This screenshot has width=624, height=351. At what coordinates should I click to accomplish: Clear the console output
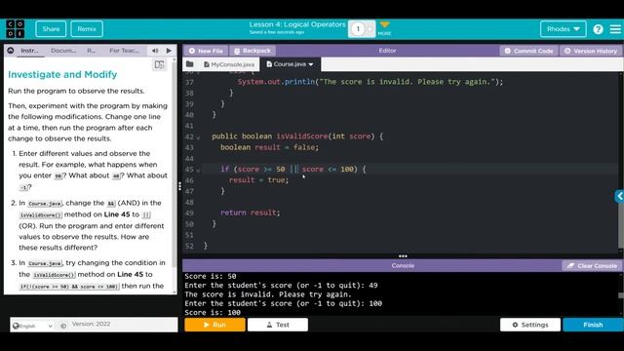point(592,265)
